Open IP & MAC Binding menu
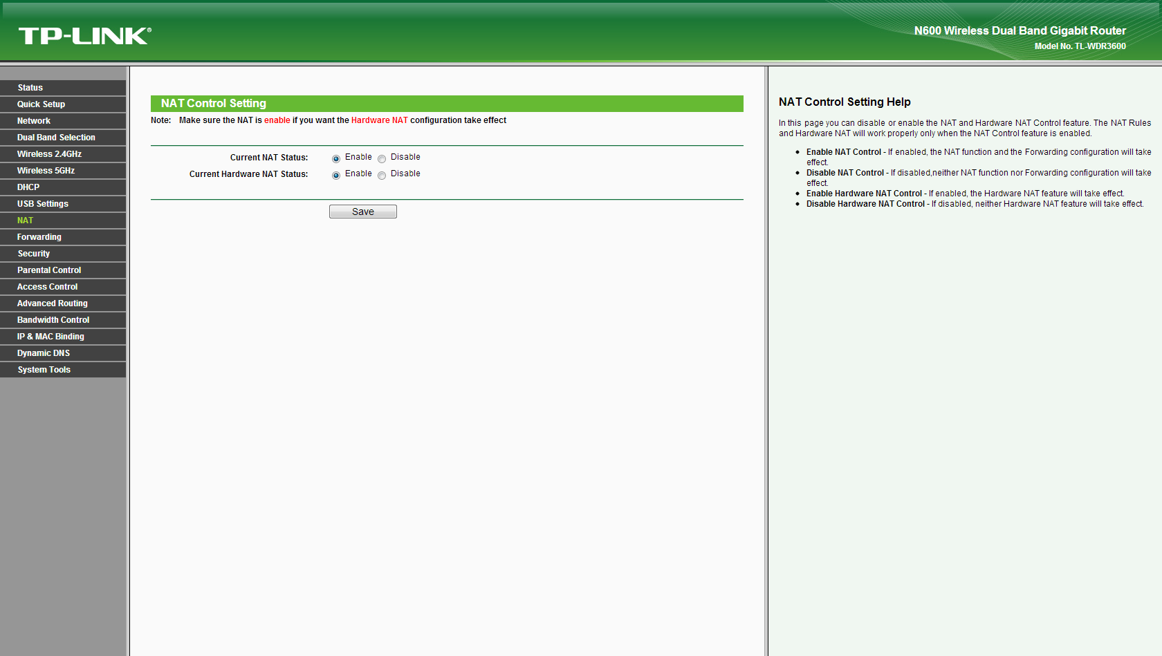 click(x=63, y=337)
